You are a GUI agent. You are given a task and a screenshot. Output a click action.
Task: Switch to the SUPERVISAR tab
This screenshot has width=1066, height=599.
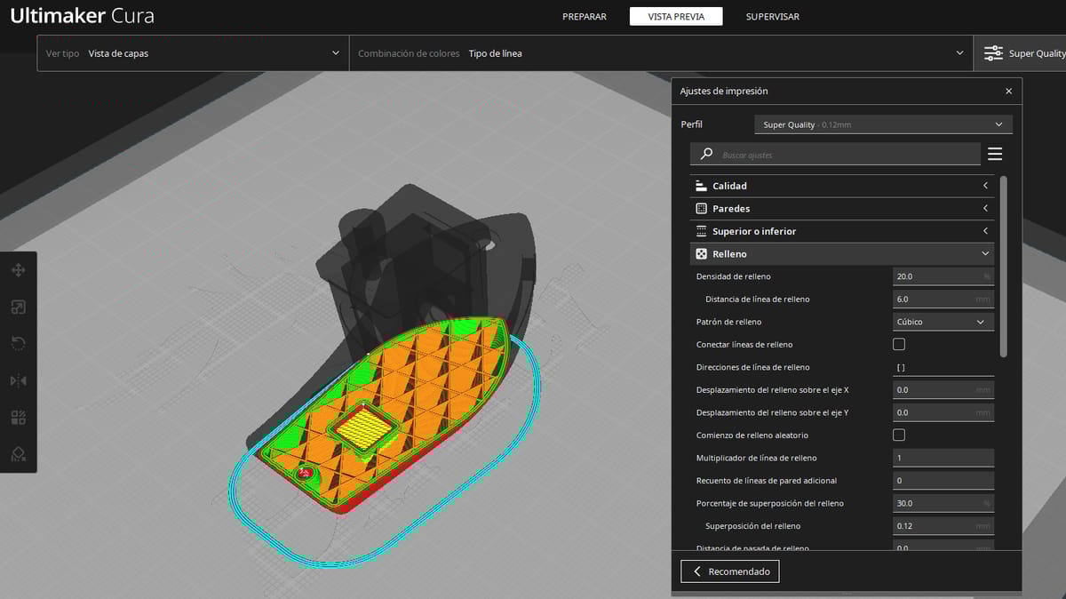tap(772, 16)
